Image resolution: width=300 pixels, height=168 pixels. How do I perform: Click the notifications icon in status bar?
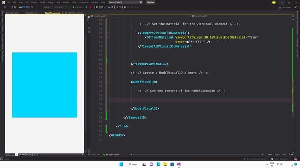(x=296, y=159)
